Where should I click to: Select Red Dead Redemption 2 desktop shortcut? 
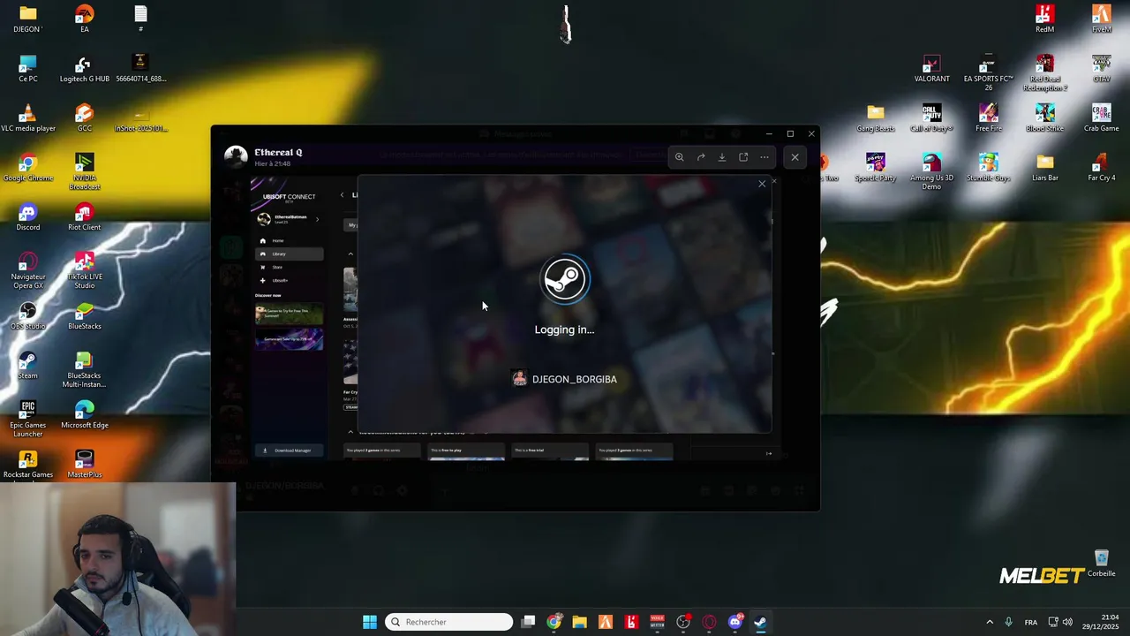1045,72
